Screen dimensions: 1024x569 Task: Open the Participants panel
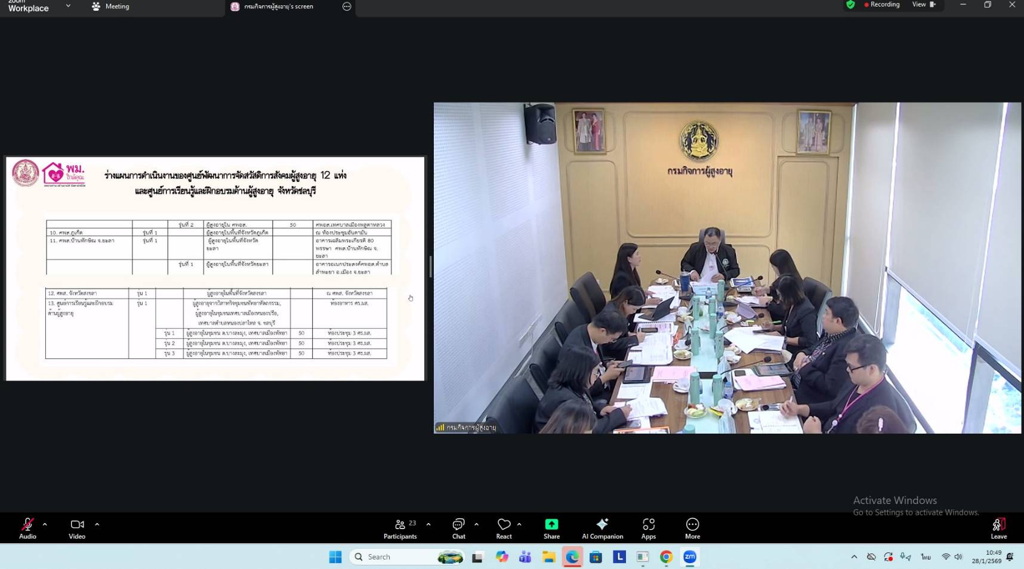400,528
